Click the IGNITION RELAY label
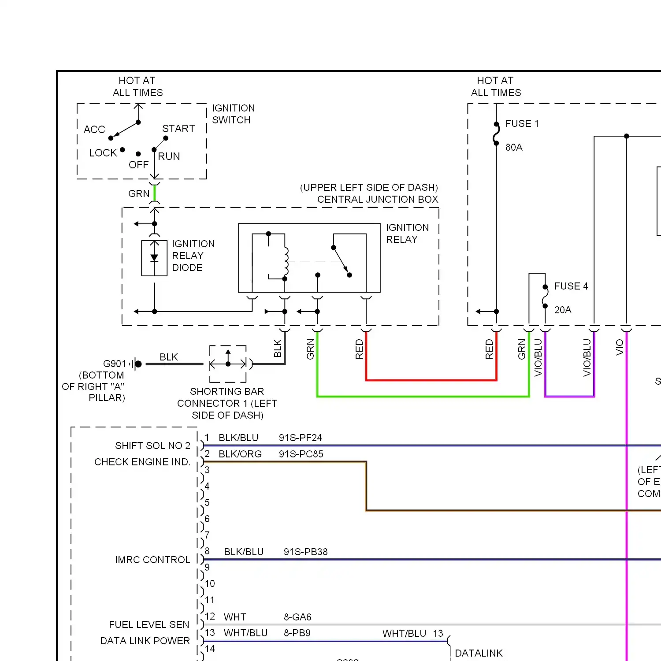The height and width of the screenshot is (661, 661). 407,234
